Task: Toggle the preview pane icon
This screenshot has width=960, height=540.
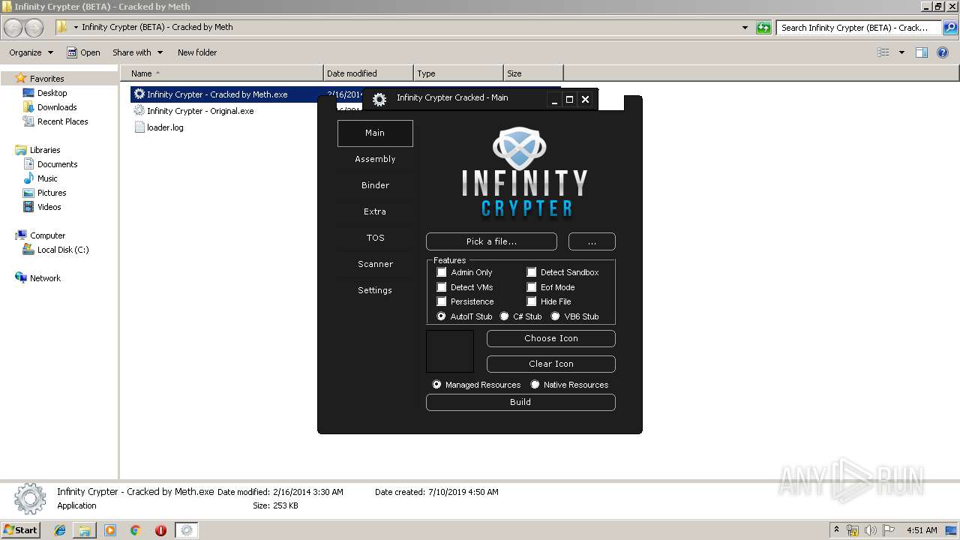Action: (x=922, y=52)
